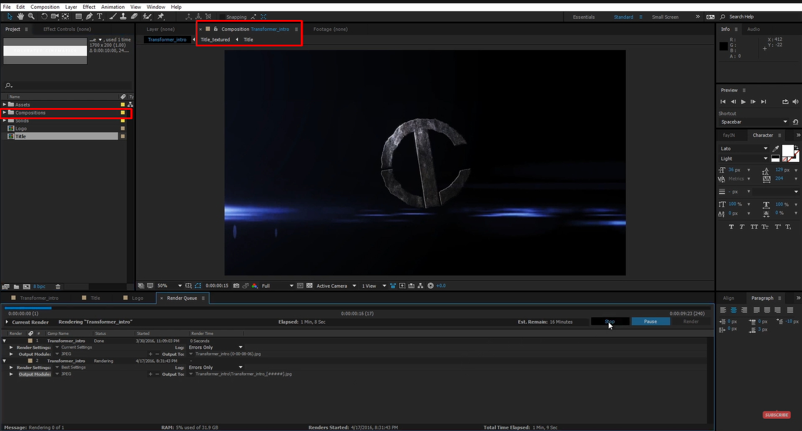Pause the current render

click(650, 321)
